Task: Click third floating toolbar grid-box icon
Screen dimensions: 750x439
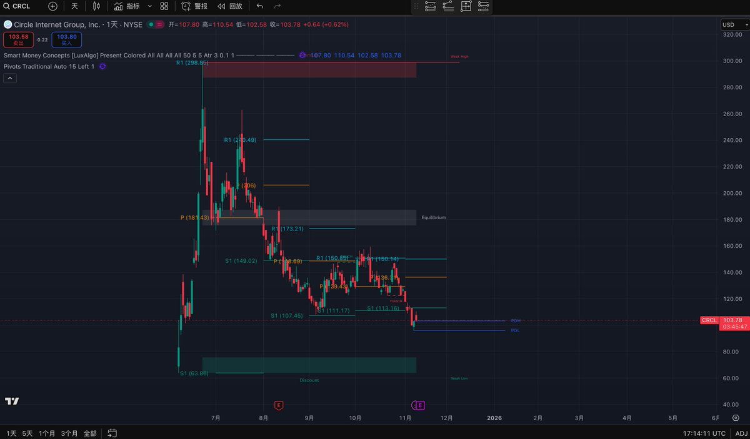Action: 466,7
